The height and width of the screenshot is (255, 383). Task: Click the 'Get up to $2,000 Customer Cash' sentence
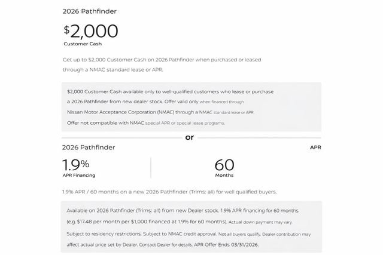coord(162,60)
